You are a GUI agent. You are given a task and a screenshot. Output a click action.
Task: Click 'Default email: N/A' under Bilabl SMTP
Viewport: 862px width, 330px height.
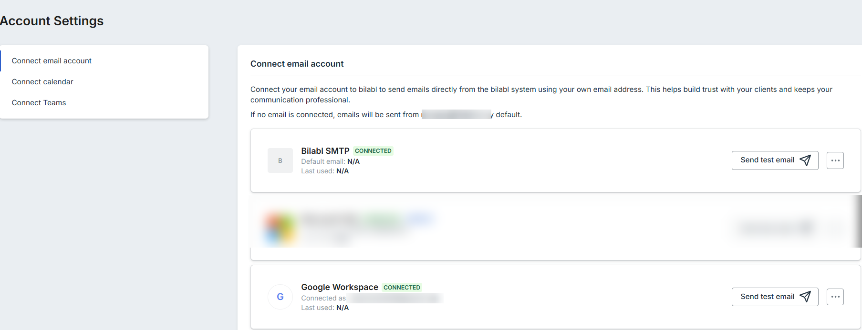click(330, 161)
